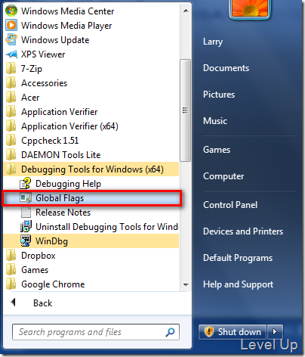The image size is (305, 357).
Task: Open Control Panel from right pane
Action: point(230,205)
